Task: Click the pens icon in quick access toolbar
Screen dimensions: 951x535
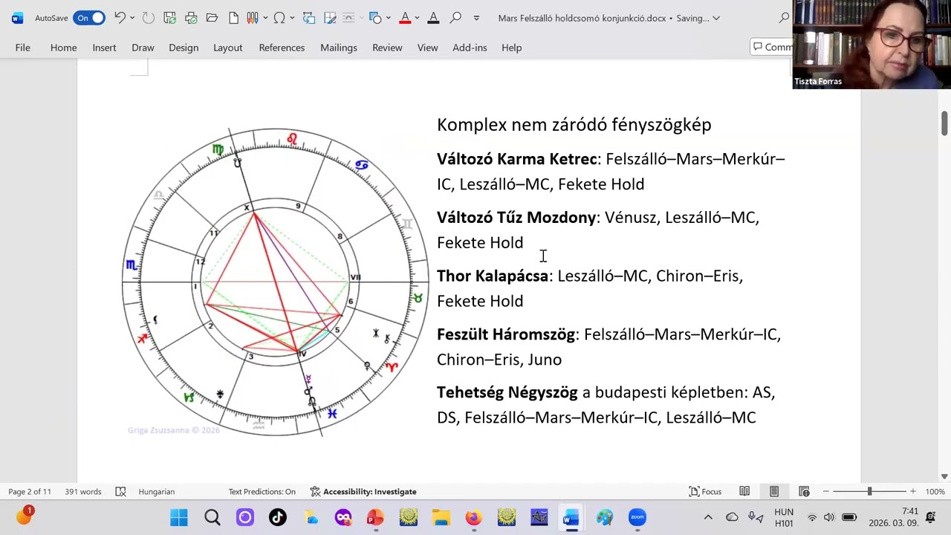Action: point(252,18)
